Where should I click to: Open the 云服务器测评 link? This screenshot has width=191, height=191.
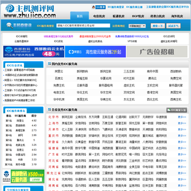[x=22, y=41]
